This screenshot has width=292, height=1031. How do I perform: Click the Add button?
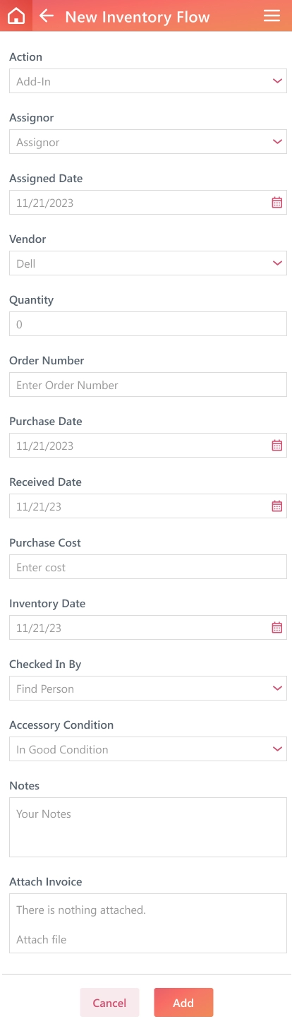click(x=183, y=1003)
